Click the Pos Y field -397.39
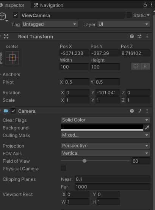The height and width of the screenshot is (210, 155). click(105, 53)
